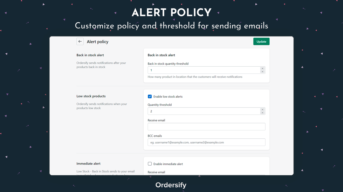
Task: Select the Receive email field under low stock
Action: (x=206, y=126)
